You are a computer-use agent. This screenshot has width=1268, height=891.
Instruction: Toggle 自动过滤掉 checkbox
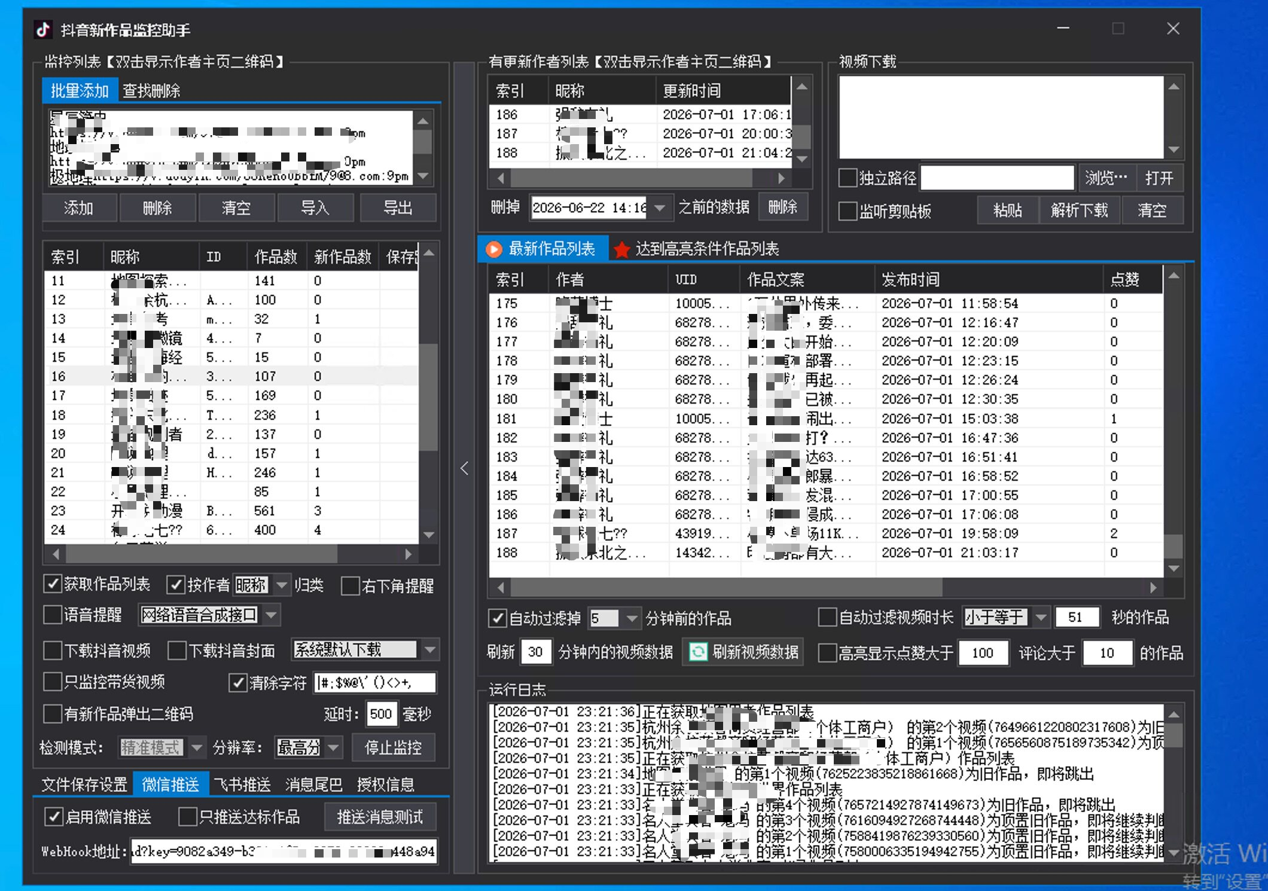[497, 618]
